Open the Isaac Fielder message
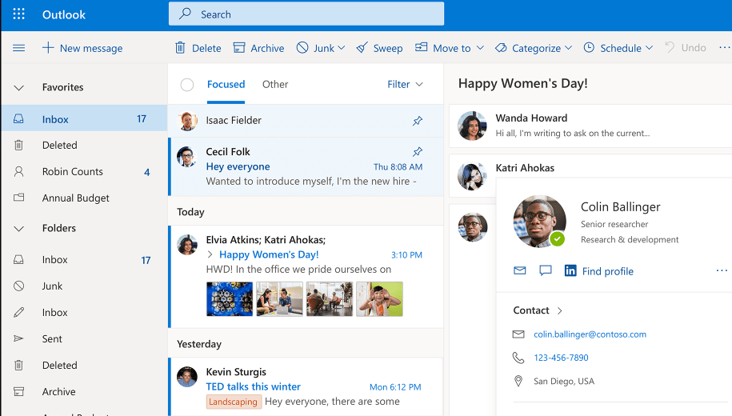 click(306, 121)
